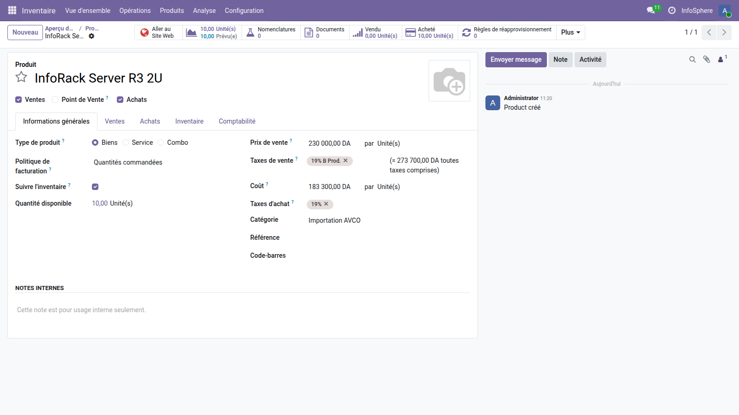Search messages using magnifier icon in chatter

pyautogui.click(x=692, y=59)
